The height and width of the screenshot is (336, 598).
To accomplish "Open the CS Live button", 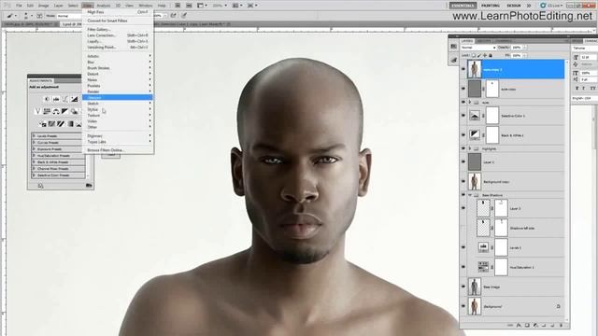I will [x=551, y=6].
